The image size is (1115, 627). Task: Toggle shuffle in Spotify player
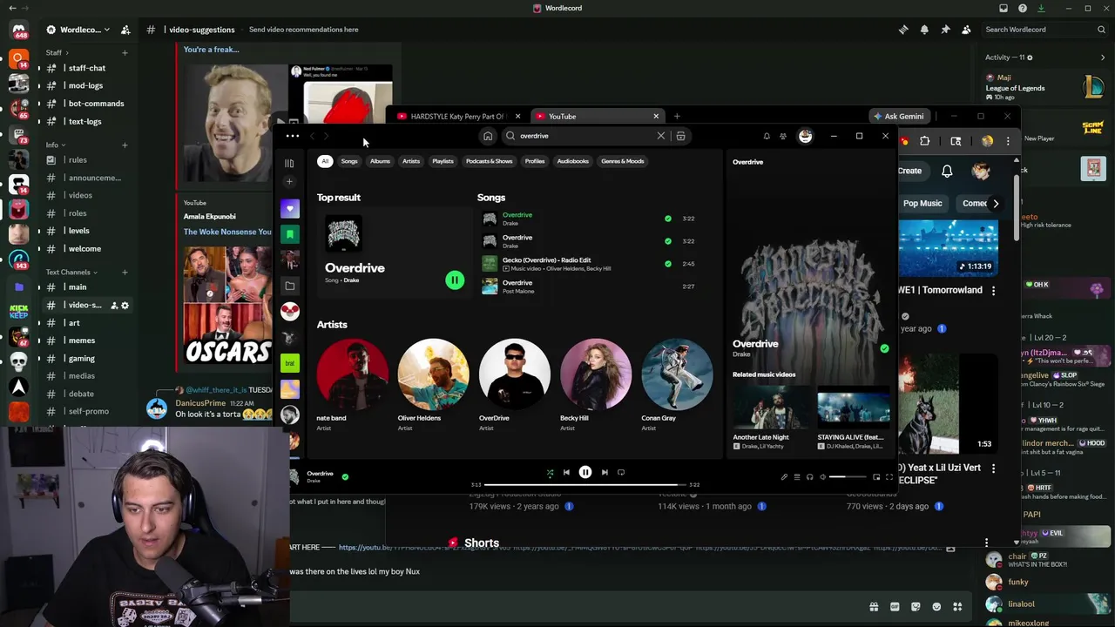point(550,472)
